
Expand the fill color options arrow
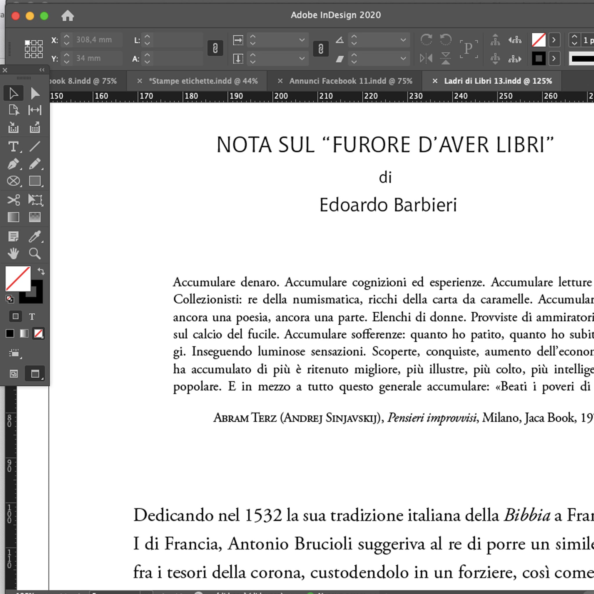click(x=554, y=40)
